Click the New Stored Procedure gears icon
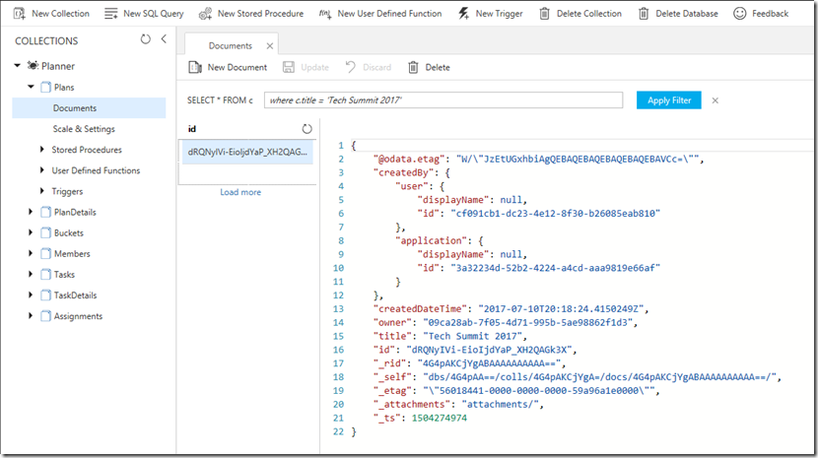Image resolution: width=818 pixels, height=458 pixels. 205,14
